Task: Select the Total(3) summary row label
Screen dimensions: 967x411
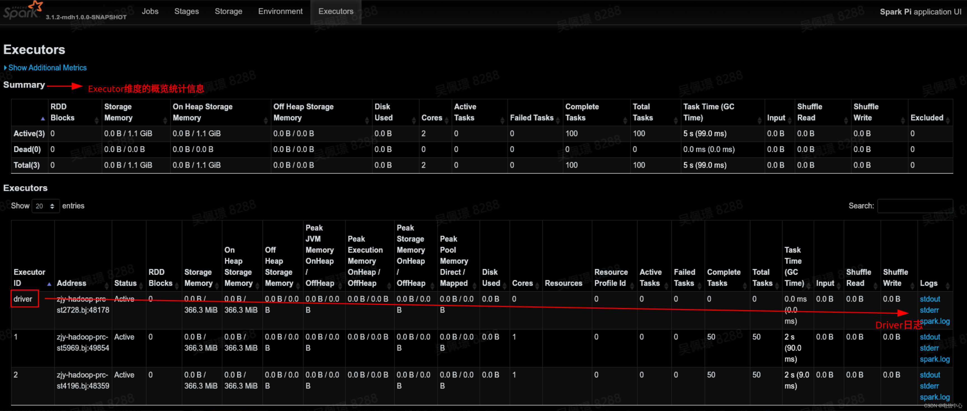Action: (x=26, y=165)
